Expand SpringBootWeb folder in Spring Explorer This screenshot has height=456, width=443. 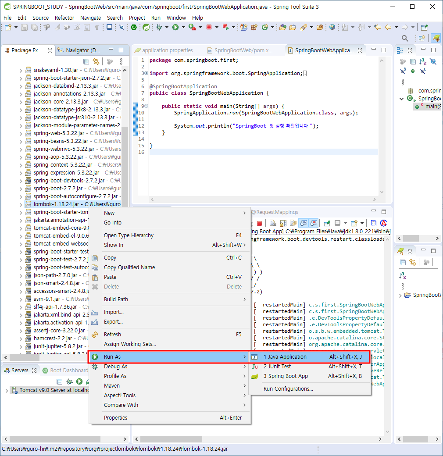click(400, 296)
